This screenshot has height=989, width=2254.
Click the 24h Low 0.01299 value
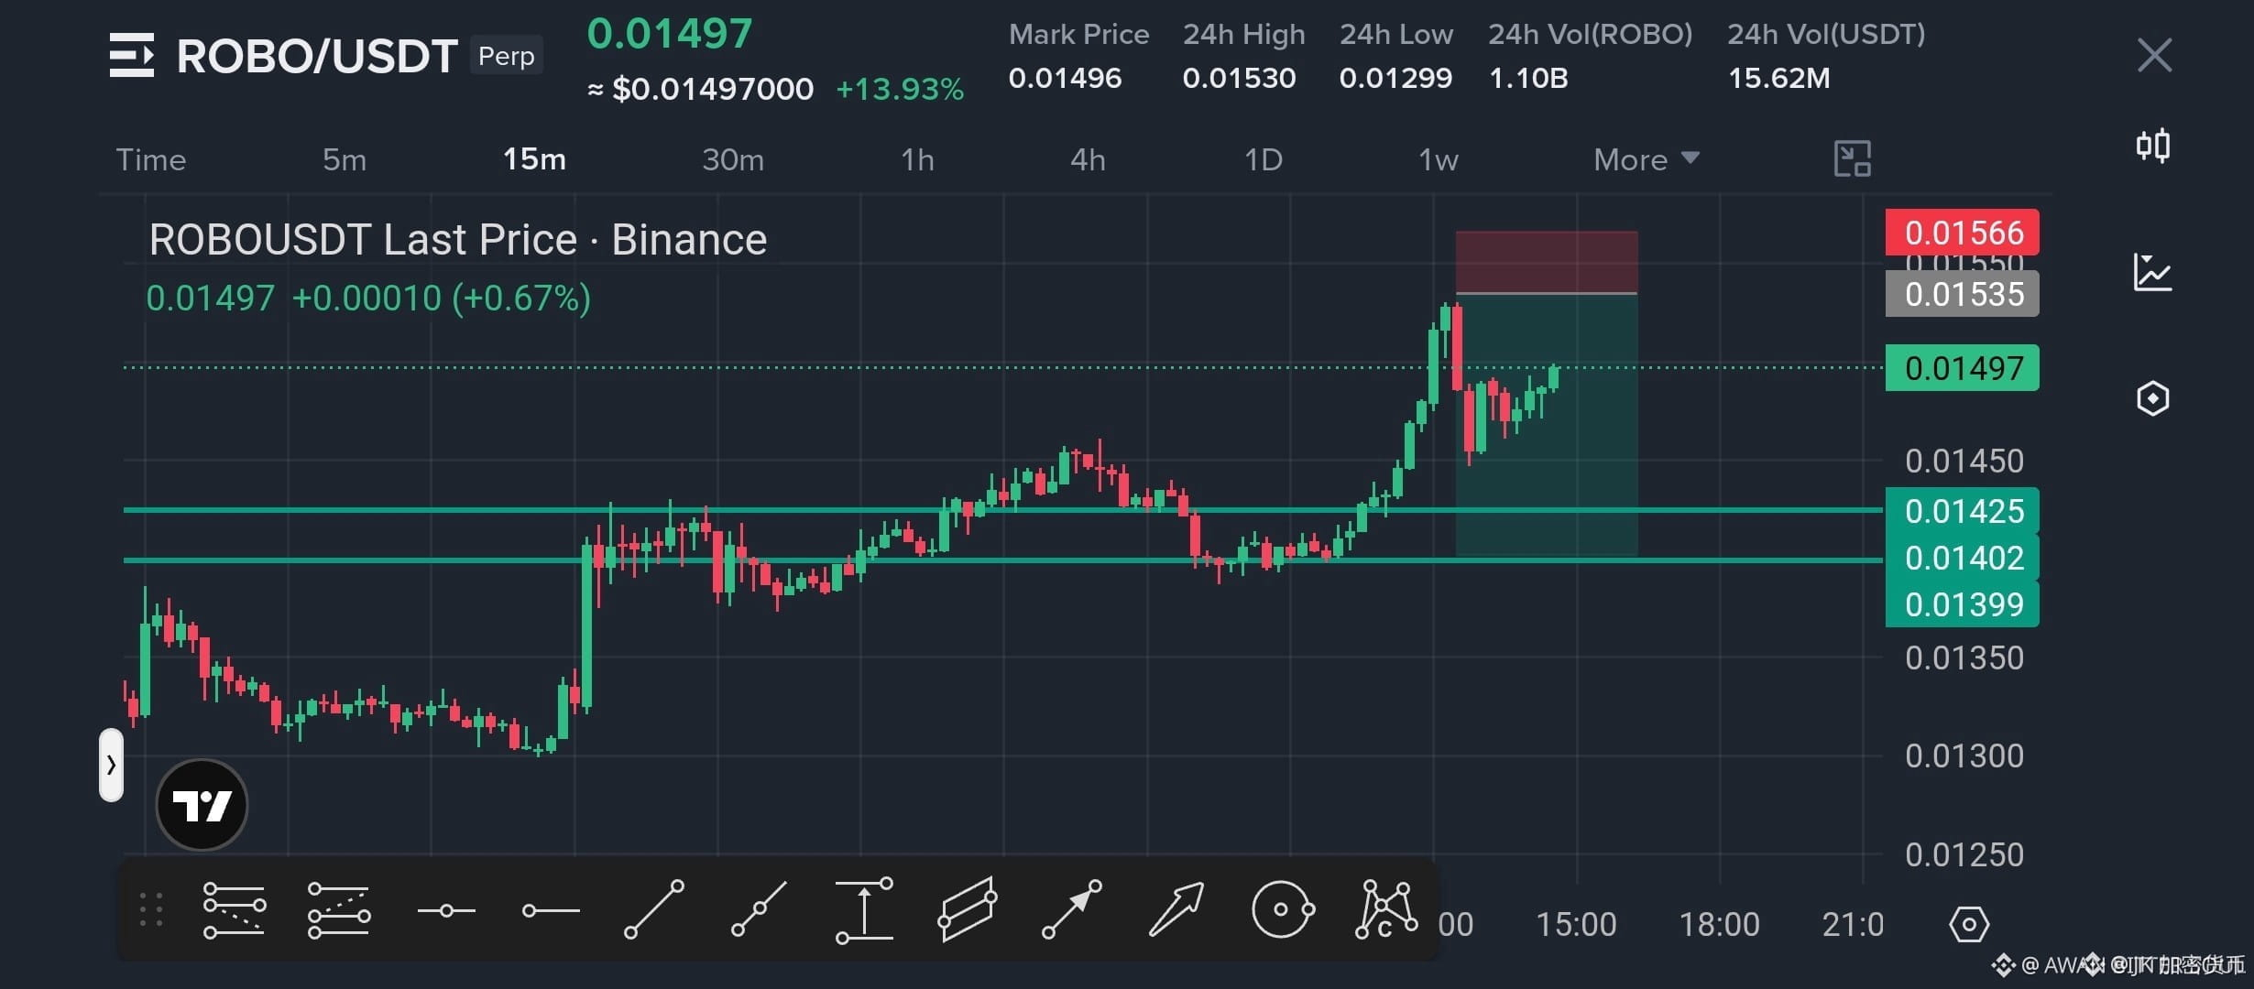pos(1395,78)
